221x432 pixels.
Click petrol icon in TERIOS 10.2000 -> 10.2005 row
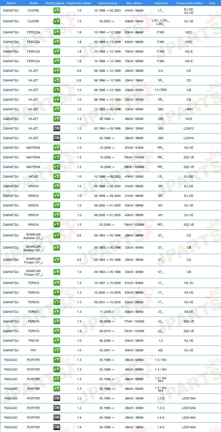point(57,293)
